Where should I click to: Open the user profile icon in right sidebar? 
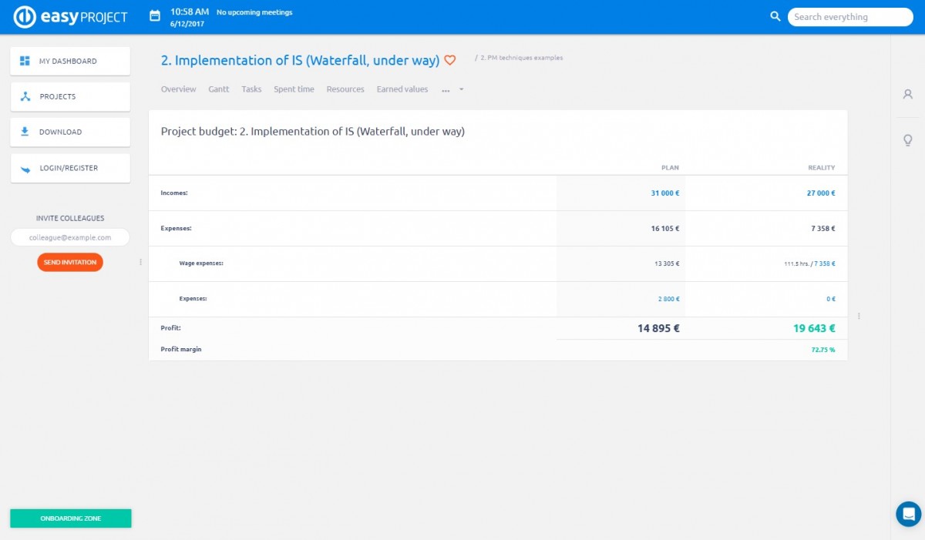(908, 94)
